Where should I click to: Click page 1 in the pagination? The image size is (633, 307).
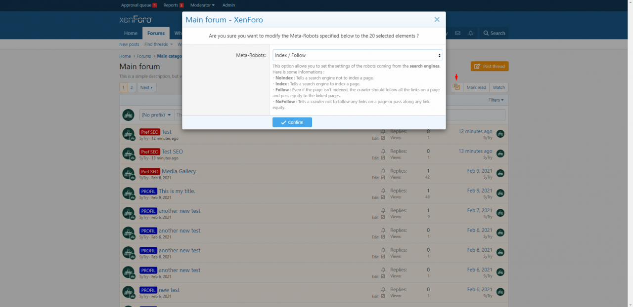tap(124, 87)
